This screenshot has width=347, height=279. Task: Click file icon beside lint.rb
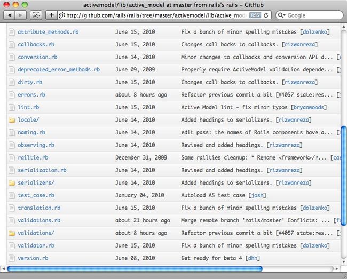12,108
